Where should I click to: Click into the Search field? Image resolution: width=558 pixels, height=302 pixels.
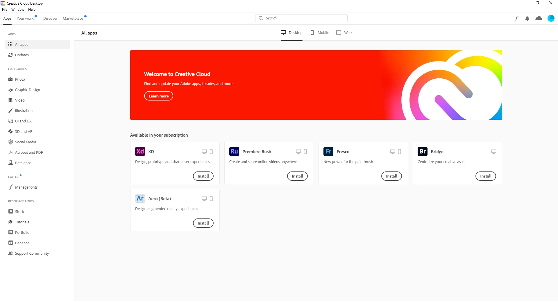301,18
